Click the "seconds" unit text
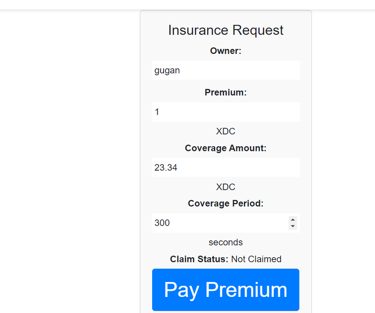 (x=225, y=242)
